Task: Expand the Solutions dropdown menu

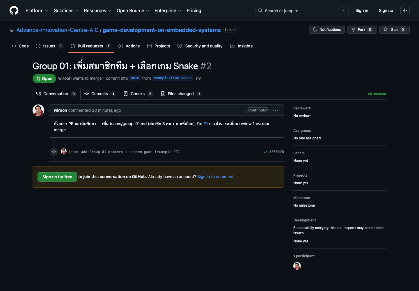Action: coord(66,10)
